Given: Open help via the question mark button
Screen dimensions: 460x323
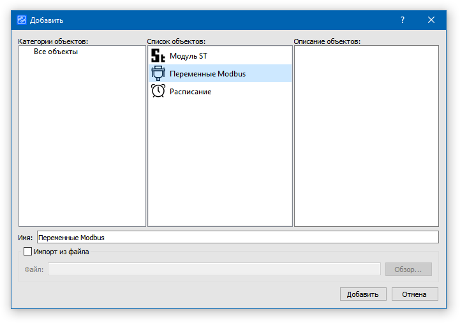Looking at the screenshot, I should (403, 20).
